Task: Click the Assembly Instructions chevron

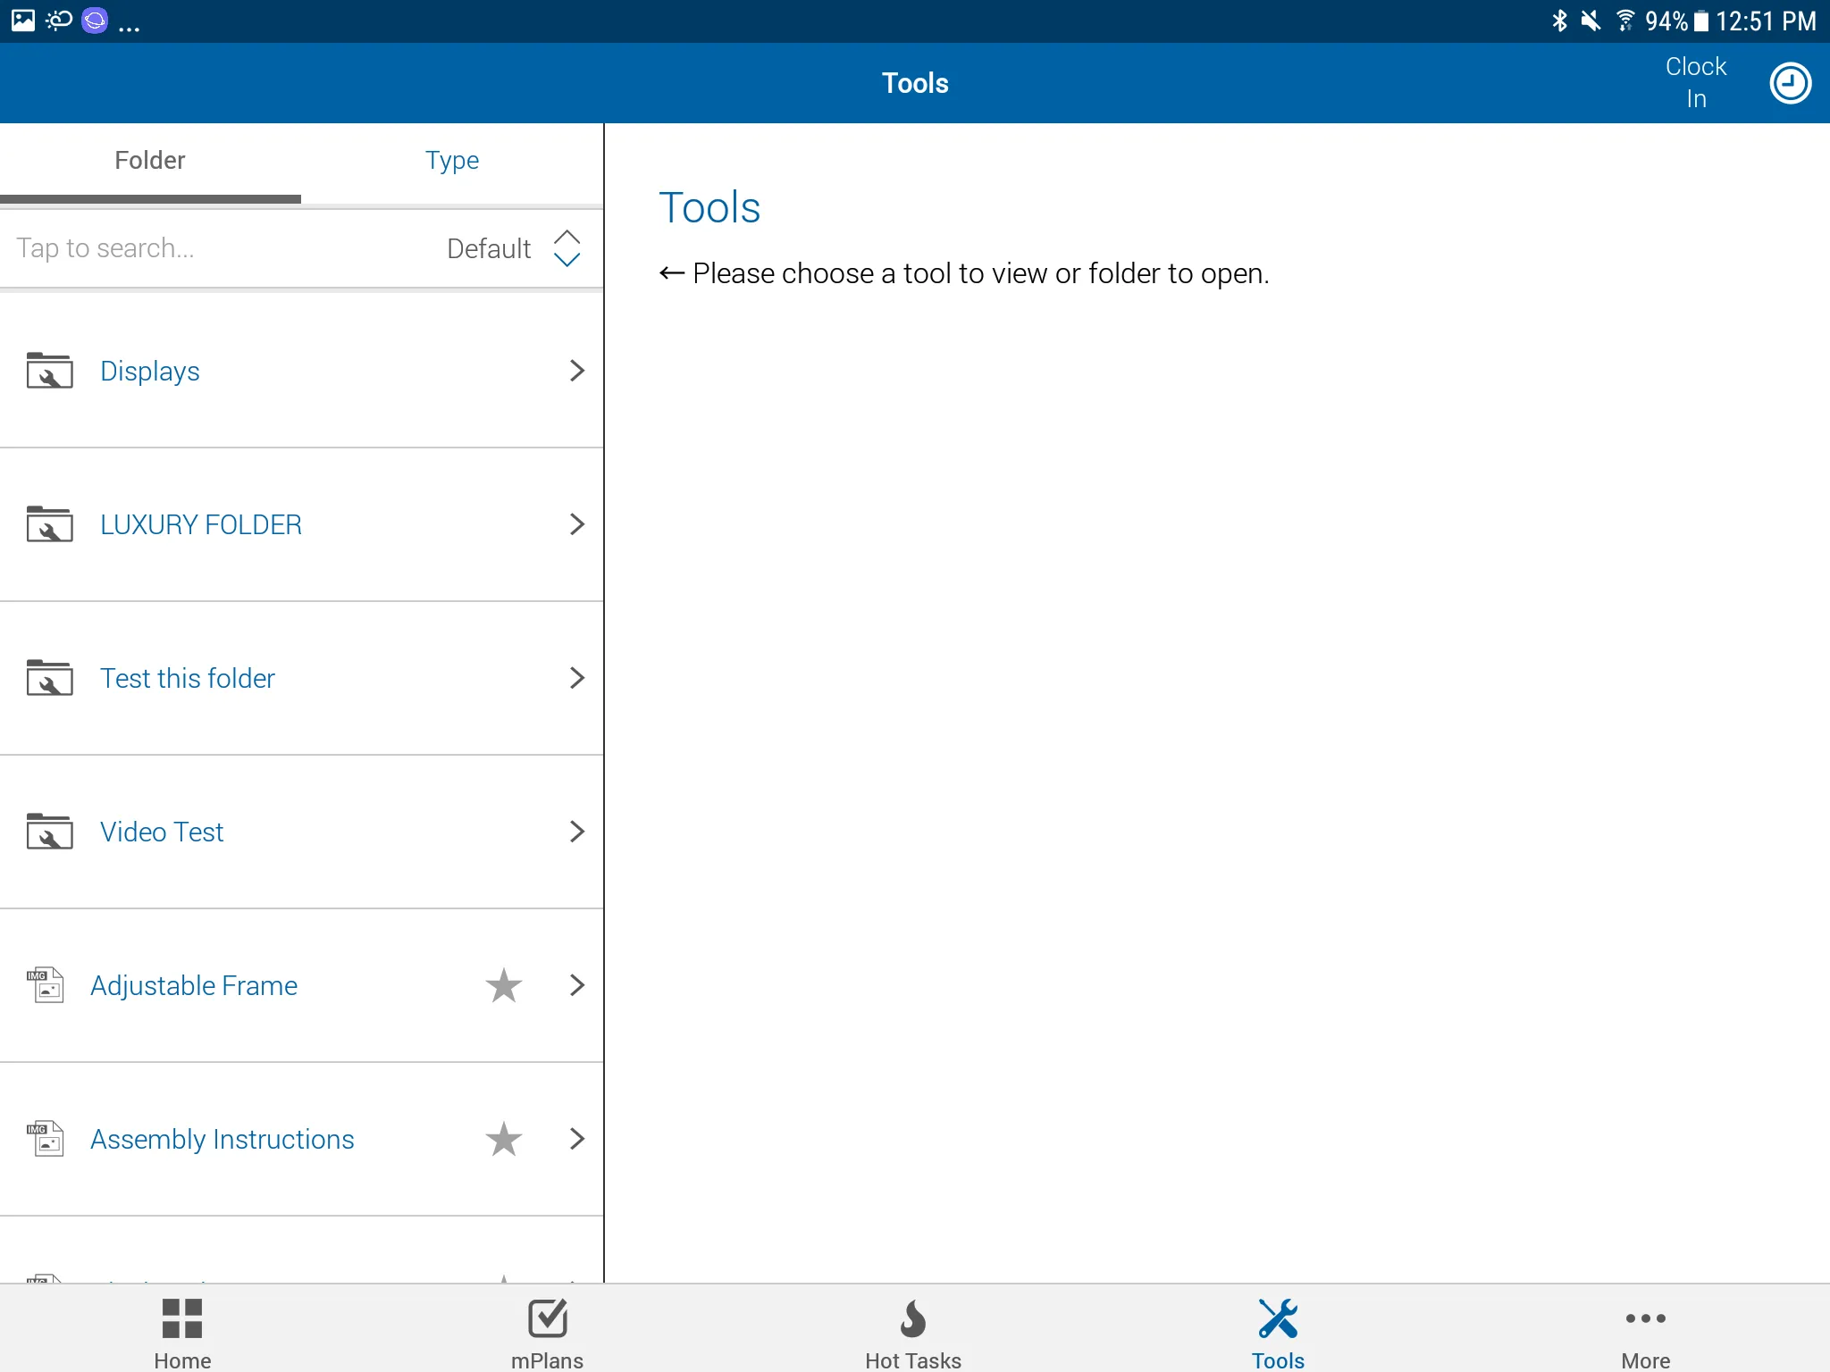Action: coord(576,1139)
